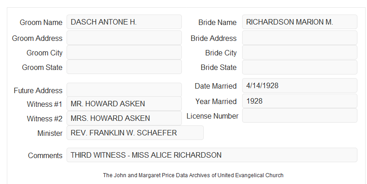Click the Date Married field showing 4/14/1928
Viewport: 367px width, 184px height.
tap(300, 85)
